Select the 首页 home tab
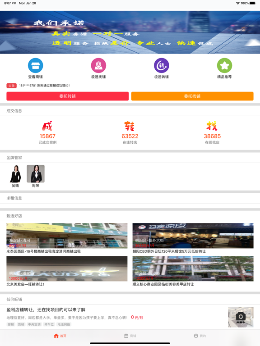260x346 pixels. 60,336
